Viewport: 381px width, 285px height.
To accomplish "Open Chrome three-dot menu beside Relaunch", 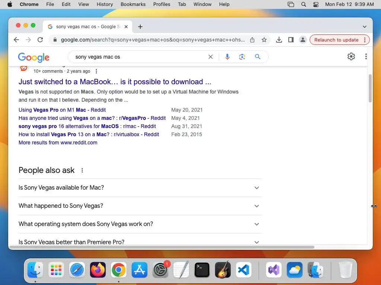I will click(365, 40).
